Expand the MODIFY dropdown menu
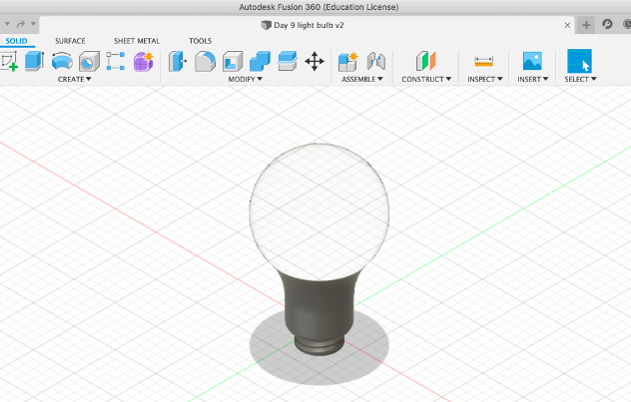631x402 pixels. point(245,79)
